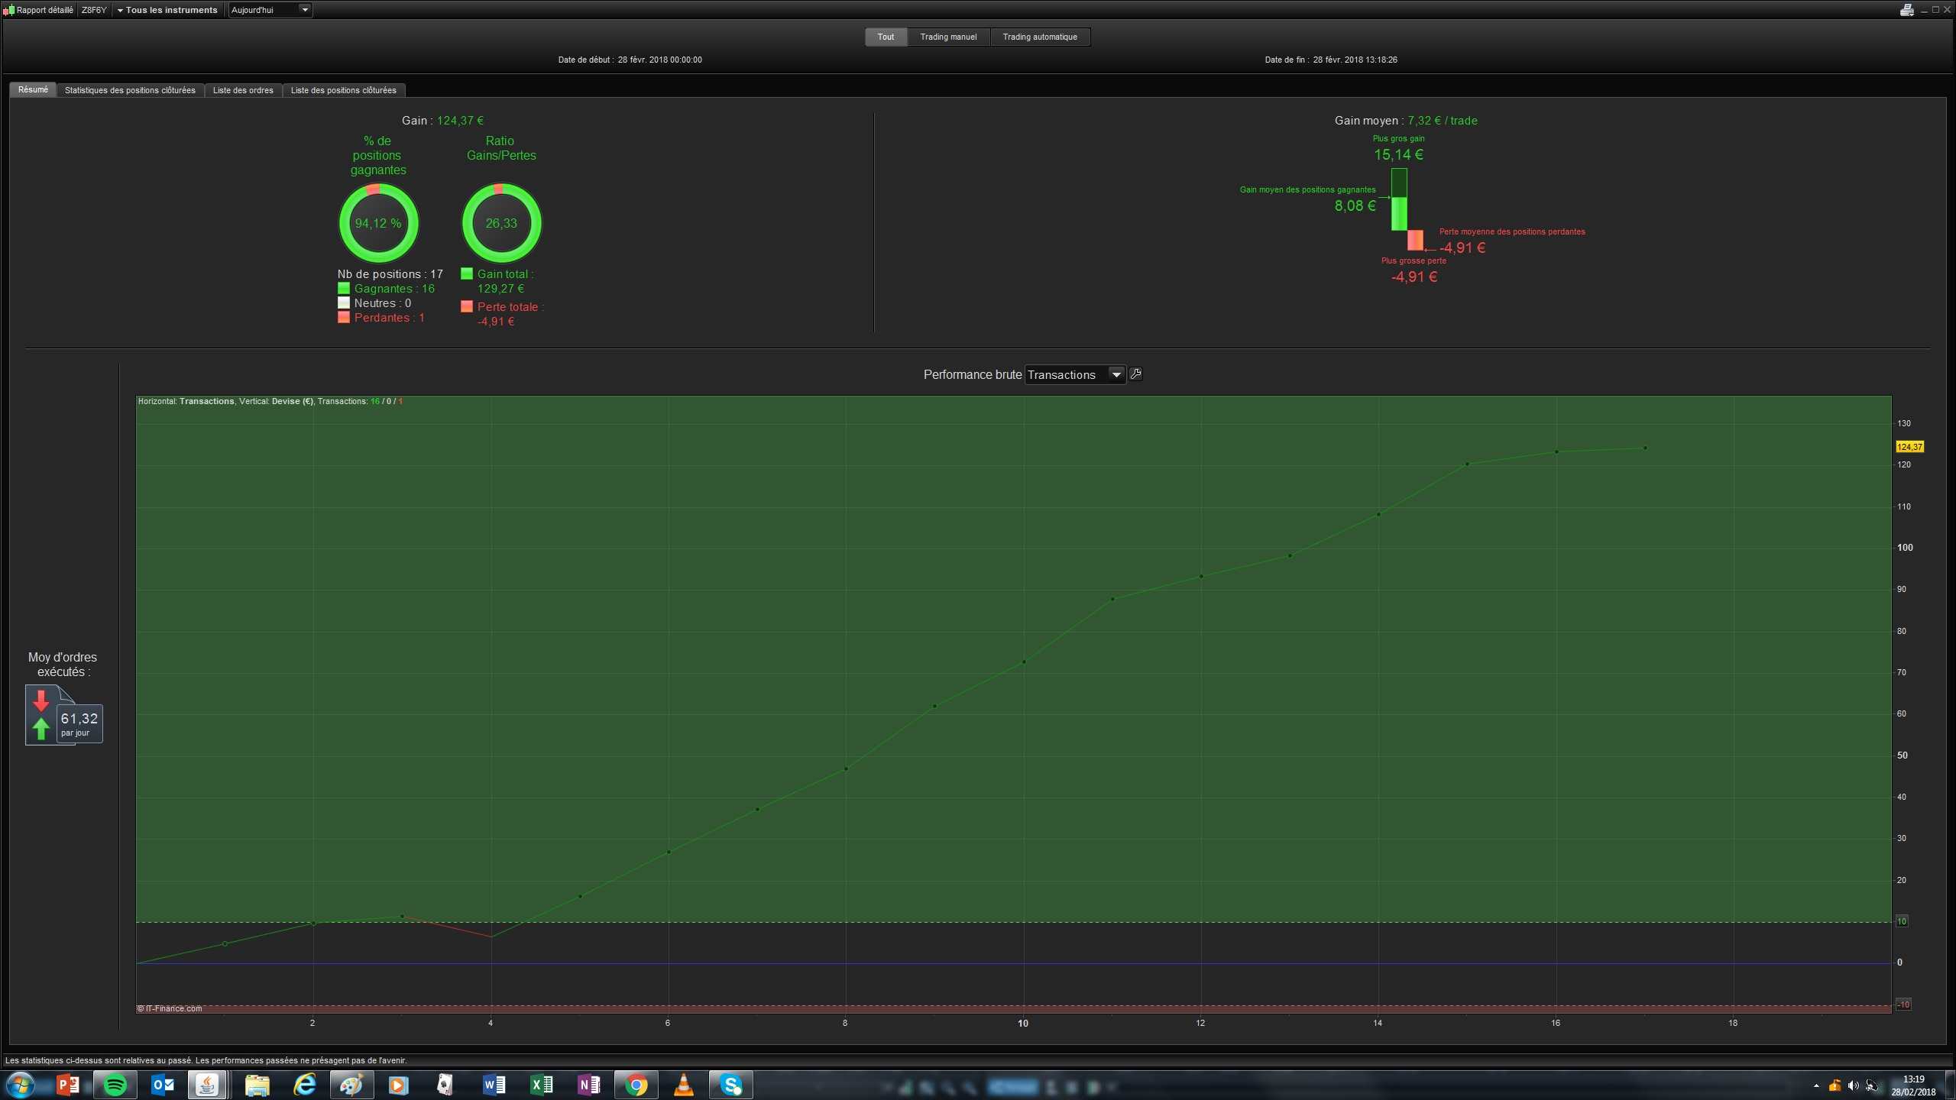Open Excel from the taskbar
This screenshot has height=1100, width=1956.
pos(542,1085)
